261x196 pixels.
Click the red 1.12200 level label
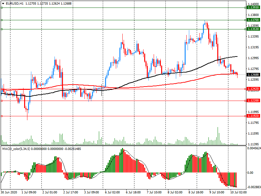pos(253,101)
